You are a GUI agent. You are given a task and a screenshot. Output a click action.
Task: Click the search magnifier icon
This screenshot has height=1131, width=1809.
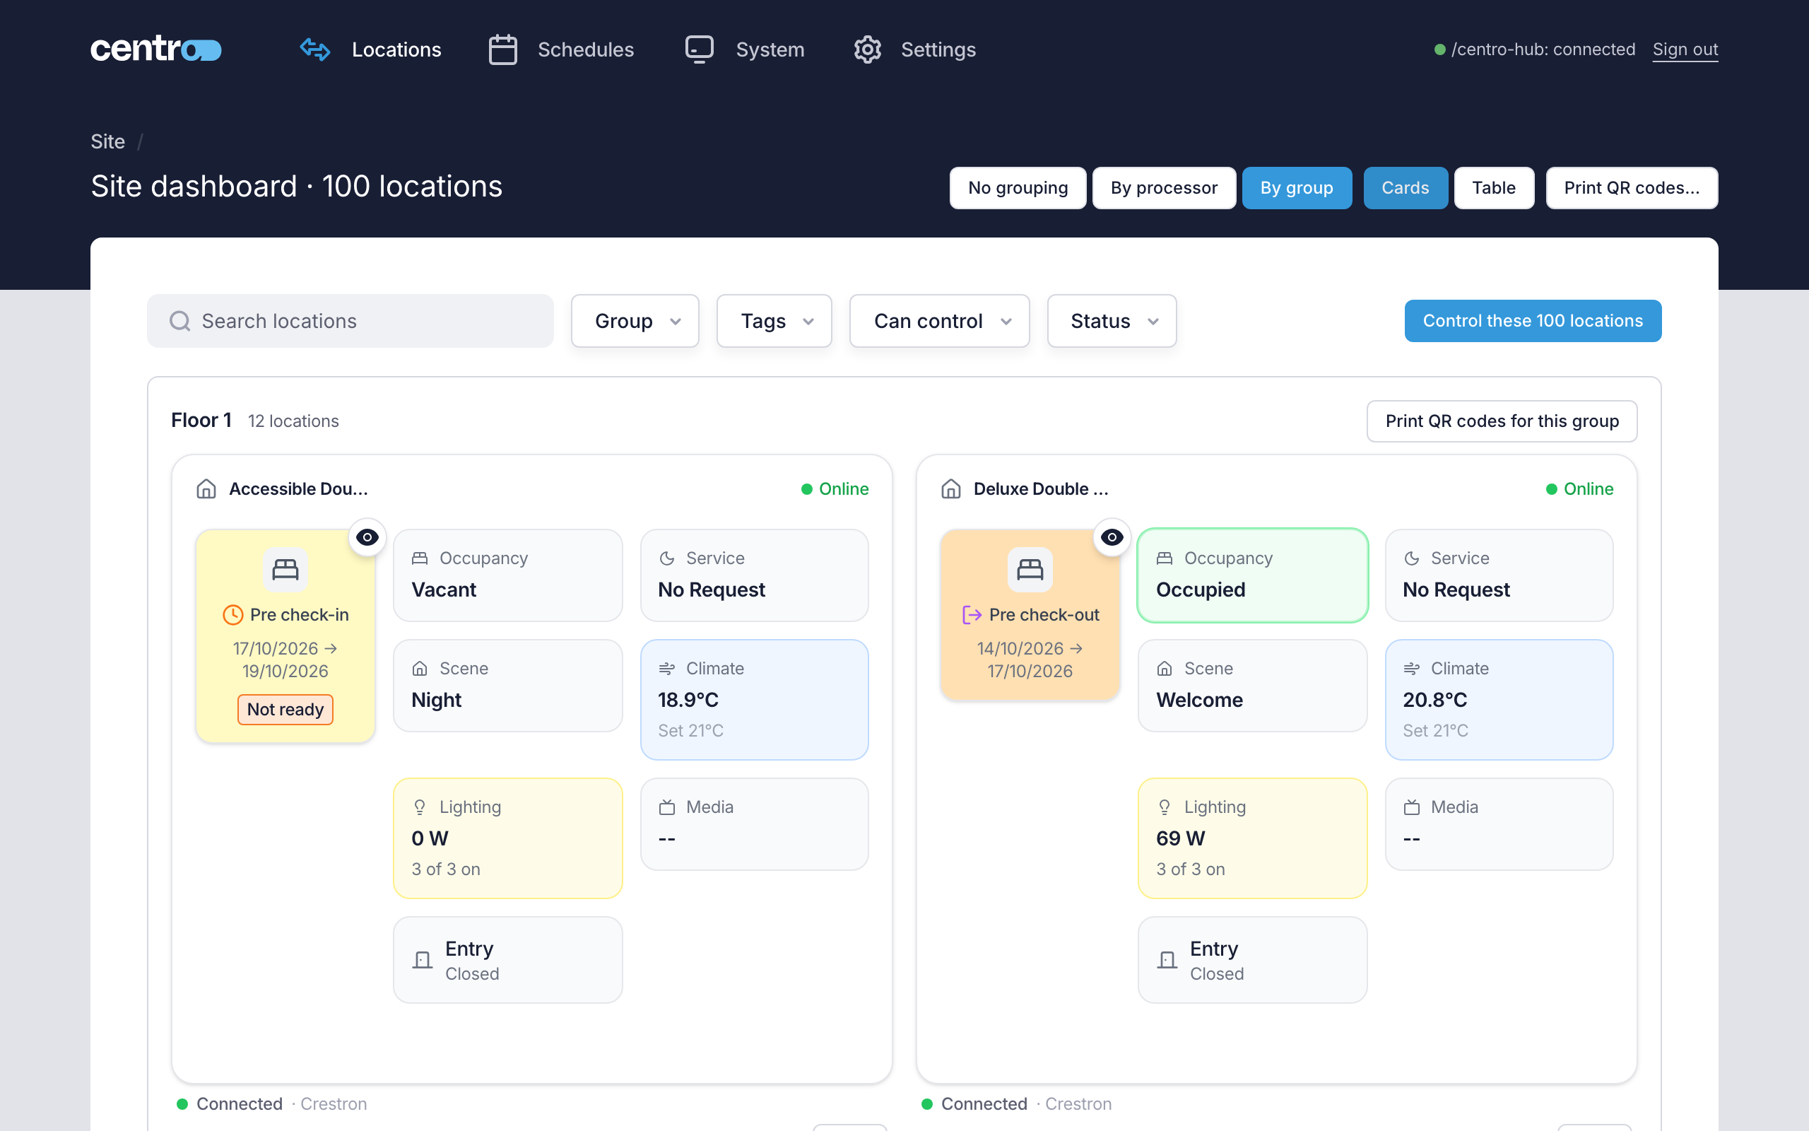point(179,321)
